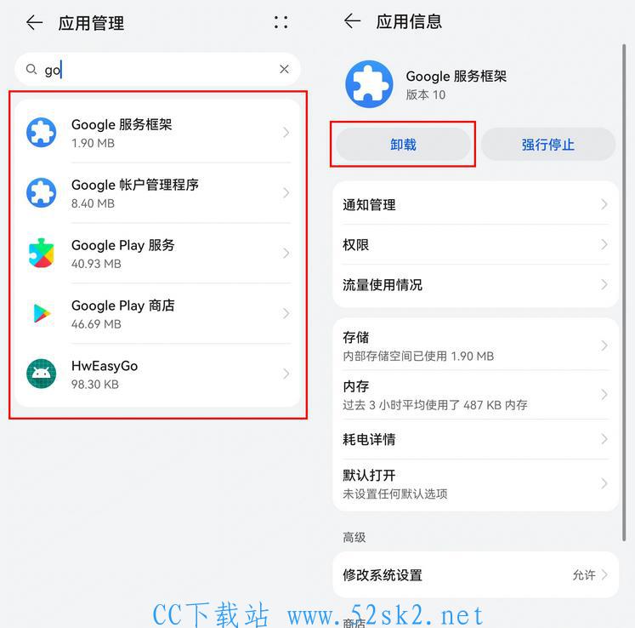Clear the search field with the X icon
The image size is (635, 628).
284,69
